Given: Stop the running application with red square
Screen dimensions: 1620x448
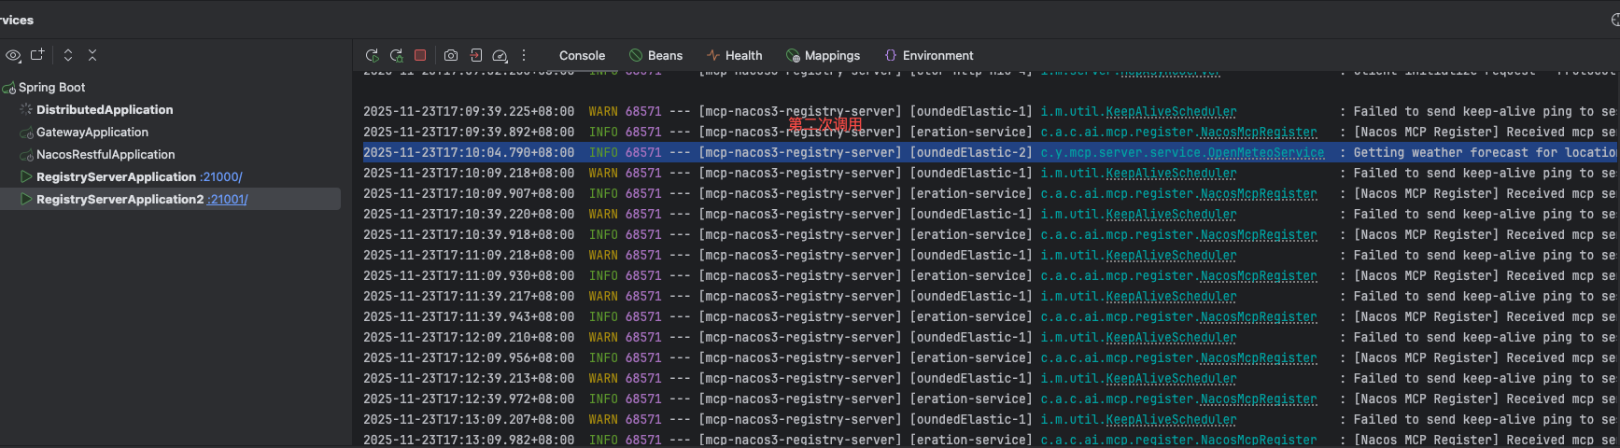Looking at the screenshot, I should (x=420, y=56).
